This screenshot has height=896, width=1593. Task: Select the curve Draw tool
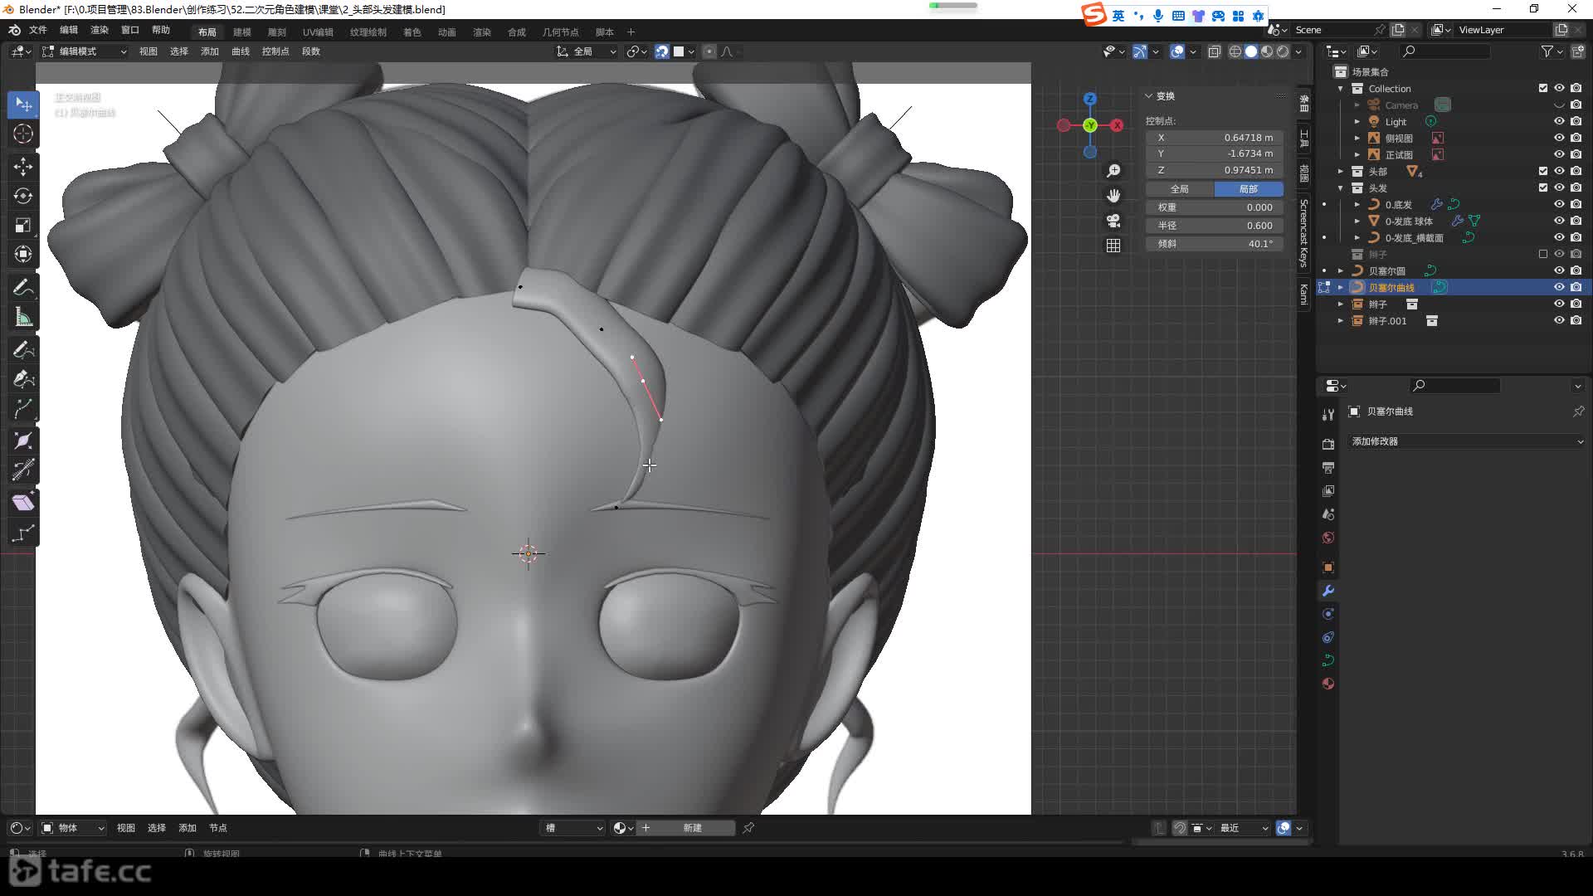tap(23, 350)
